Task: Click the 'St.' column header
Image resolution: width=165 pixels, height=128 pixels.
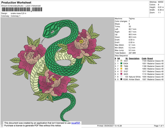Action: pos(127,58)
